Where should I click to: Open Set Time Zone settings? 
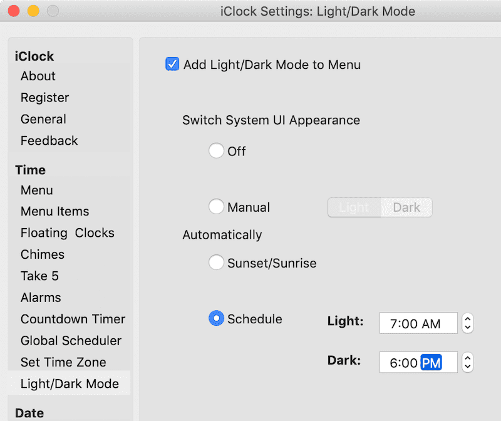(x=63, y=362)
